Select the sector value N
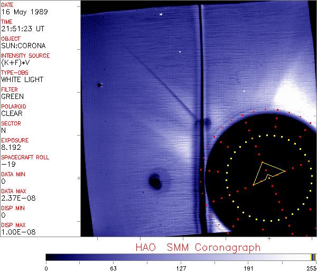The width and height of the screenshot is (317, 271). 4,130
